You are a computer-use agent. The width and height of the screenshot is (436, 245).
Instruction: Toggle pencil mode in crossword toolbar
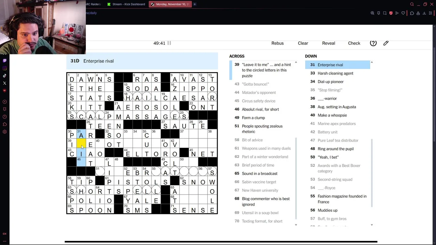pos(386,43)
